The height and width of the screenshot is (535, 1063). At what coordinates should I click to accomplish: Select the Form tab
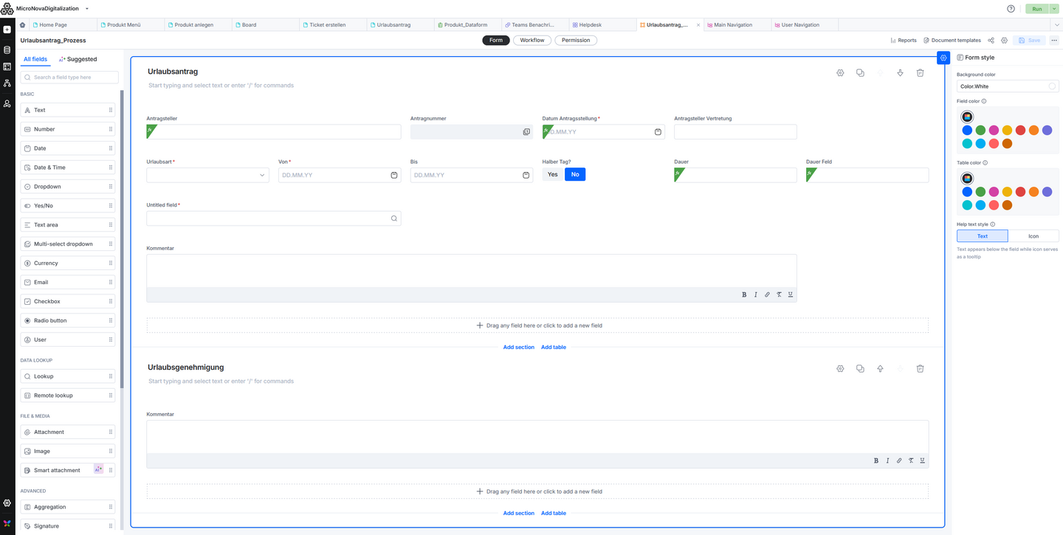(x=496, y=41)
